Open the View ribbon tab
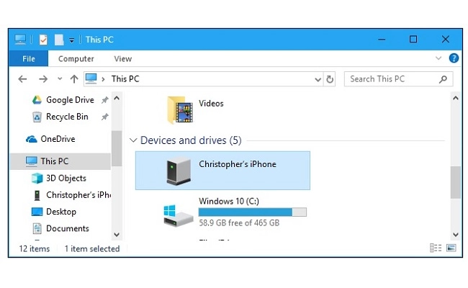 click(122, 59)
